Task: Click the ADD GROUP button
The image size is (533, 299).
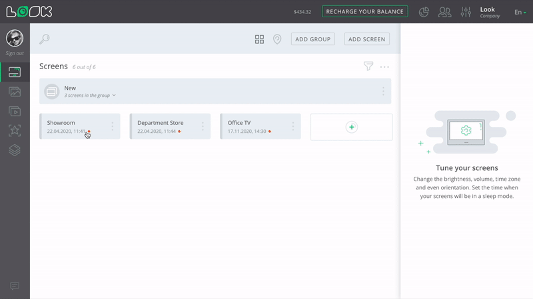Action: tap(312, 39)
